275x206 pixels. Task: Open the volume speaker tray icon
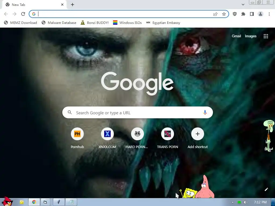245,202
